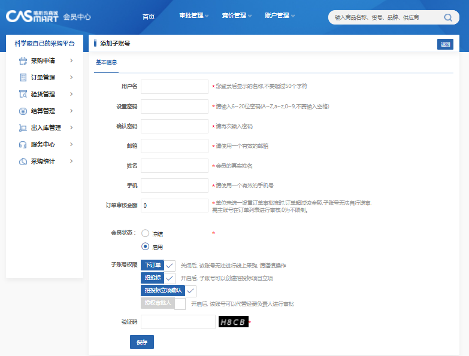
Task: Open the 竞价管理 dropdown menu
Action: [237, 16]
